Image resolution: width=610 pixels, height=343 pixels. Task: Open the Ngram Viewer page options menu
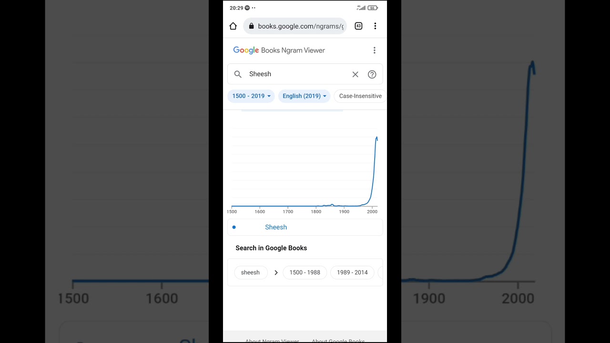pyautogui.click(x=375, y=50)
